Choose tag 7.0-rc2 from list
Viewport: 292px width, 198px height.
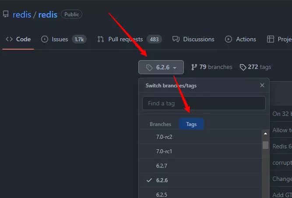(x=164, y=137)
